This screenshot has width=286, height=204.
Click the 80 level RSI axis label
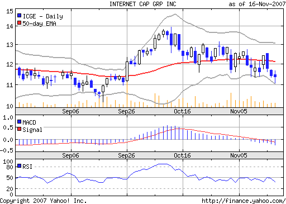tap(9, 167)
